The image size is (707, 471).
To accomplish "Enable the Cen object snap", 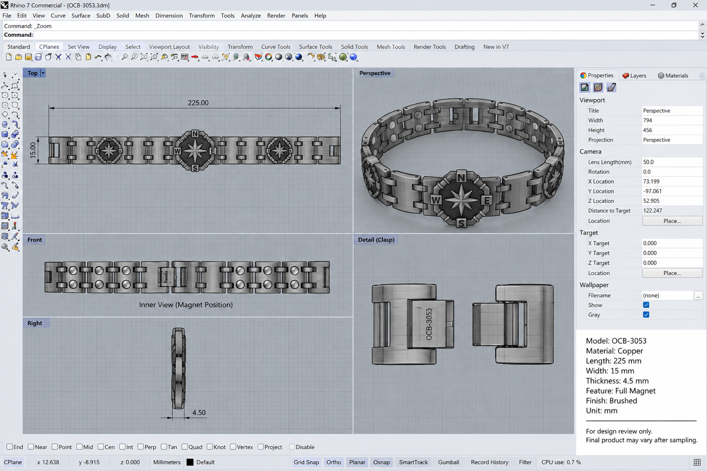I will tap(101, 447).
